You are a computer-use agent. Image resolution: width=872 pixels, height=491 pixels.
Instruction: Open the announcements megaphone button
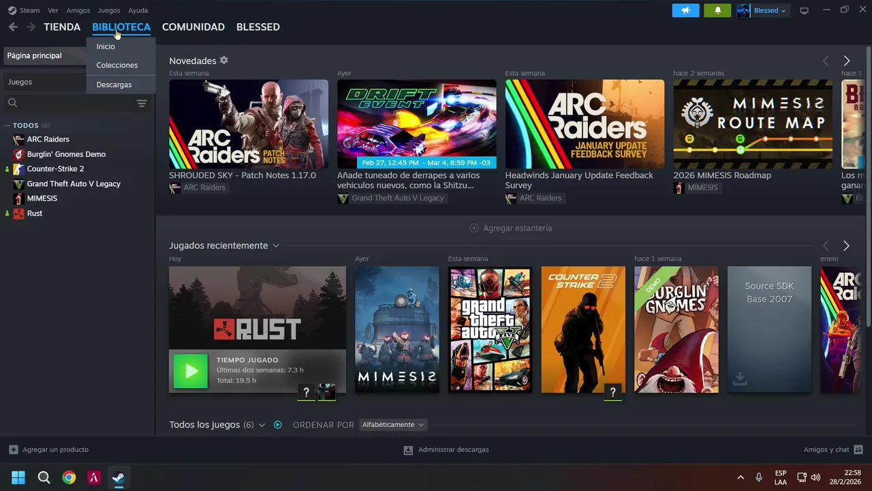[685, 10]
